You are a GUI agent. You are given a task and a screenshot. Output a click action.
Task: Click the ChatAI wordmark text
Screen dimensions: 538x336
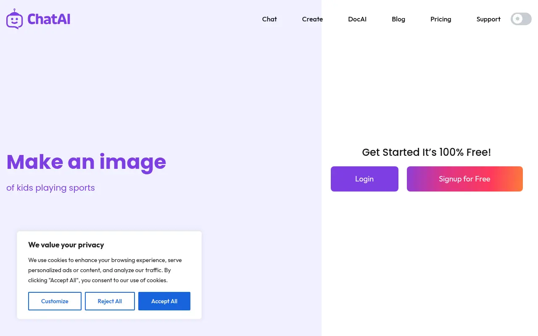49,19
